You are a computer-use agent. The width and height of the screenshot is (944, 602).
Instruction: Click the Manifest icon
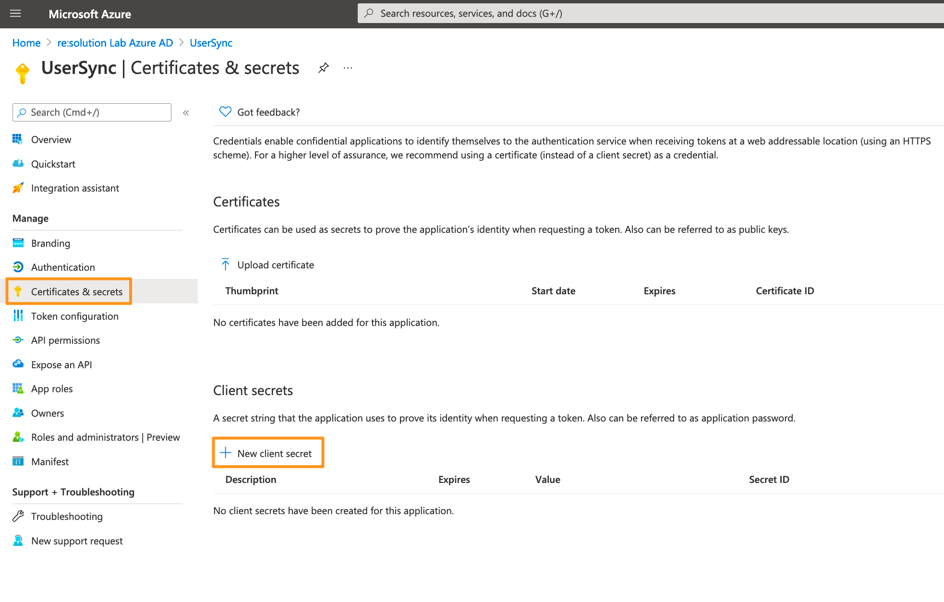18,461
